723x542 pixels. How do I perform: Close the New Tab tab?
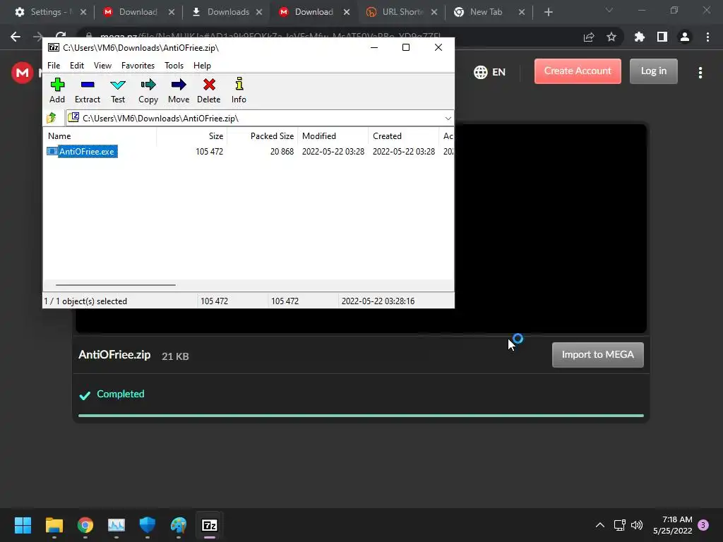point(522,12)
